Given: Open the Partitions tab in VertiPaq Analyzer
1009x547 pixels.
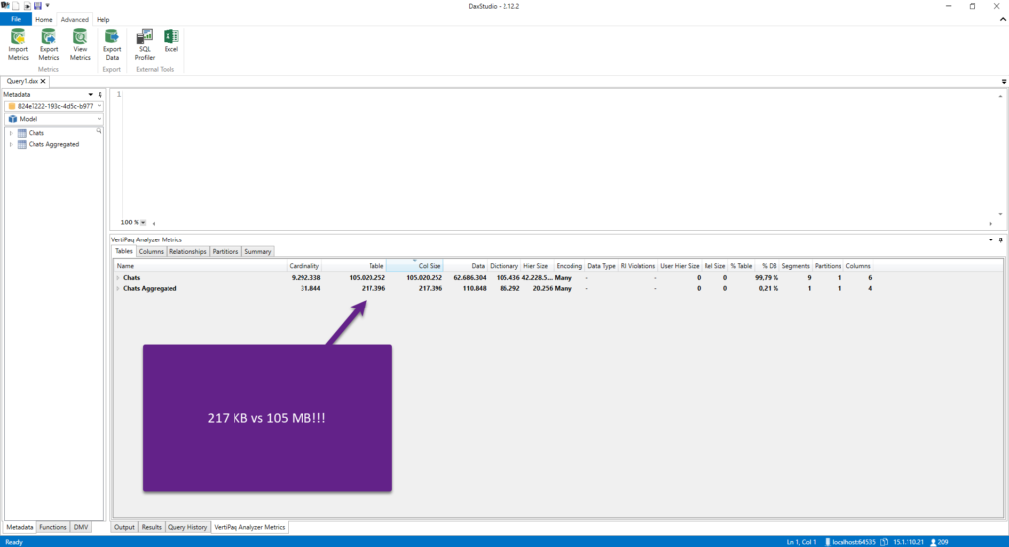Looking at the screenshot, I should [226, 251].
